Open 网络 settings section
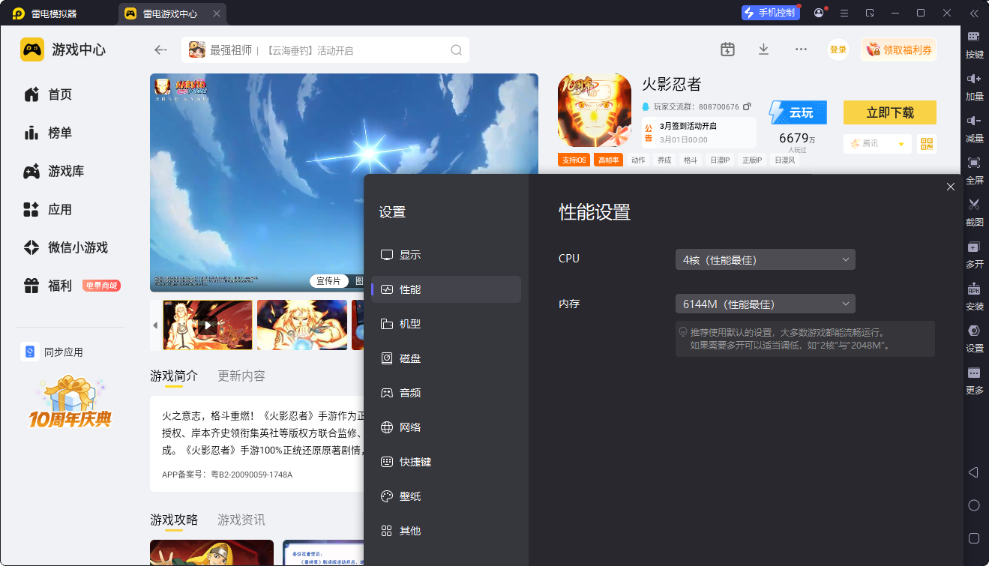The height and width of the screenshot is (566, 989). click(446, 427)
